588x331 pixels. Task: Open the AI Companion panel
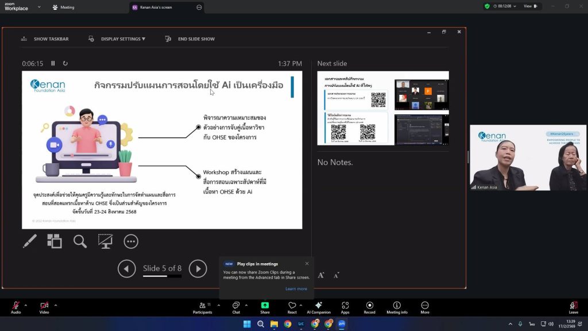click(x=318, y=307)
